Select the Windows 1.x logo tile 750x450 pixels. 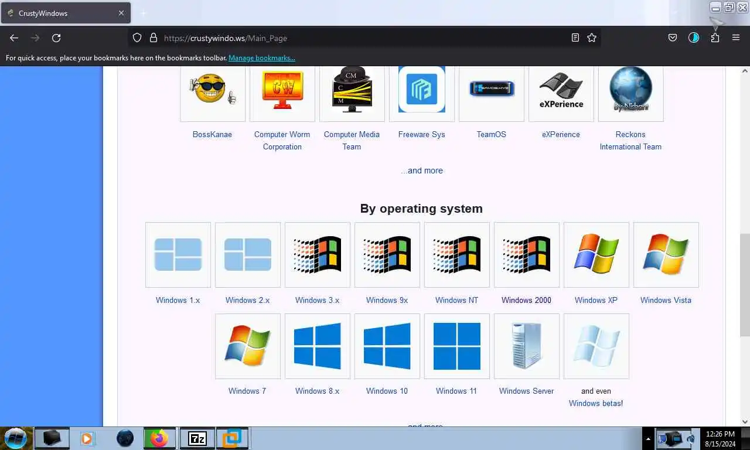(x=178, y=254)
